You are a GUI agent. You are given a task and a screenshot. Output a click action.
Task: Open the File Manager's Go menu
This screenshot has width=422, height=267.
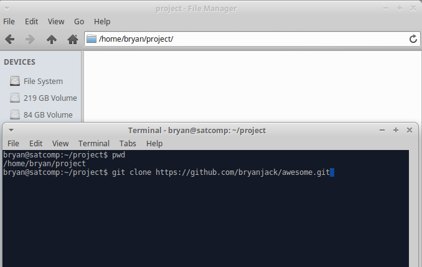pos(79,22)
